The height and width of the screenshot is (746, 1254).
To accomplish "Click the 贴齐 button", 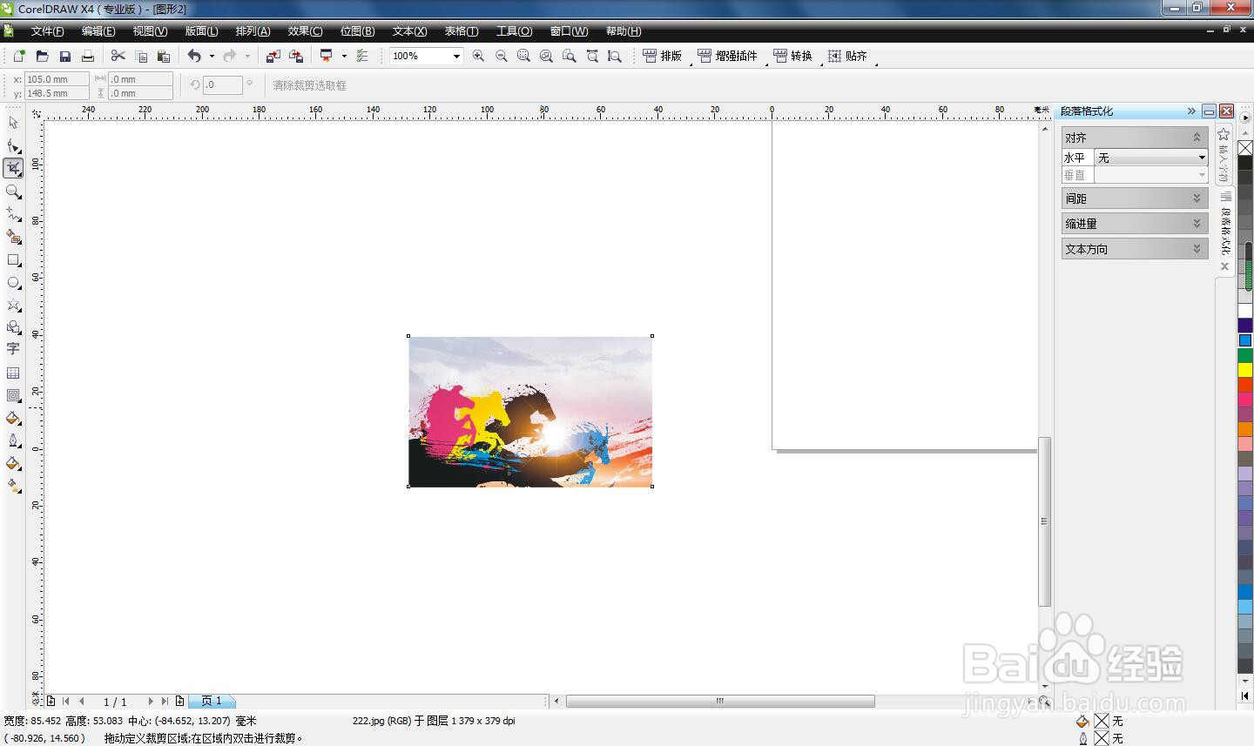I will 847,56.
